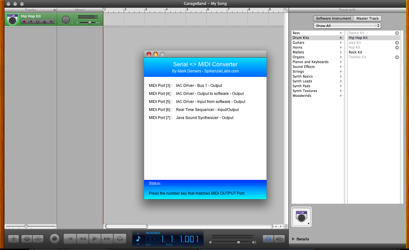Image resolution: width=409 pixels, height=250 pixels.
Task: Click the ruler icon at the timeline's right end
Action: [286, 10]
